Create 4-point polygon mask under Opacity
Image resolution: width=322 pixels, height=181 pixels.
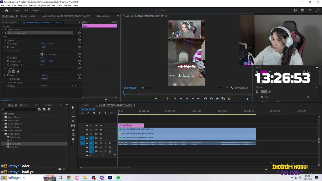(14, 72)
